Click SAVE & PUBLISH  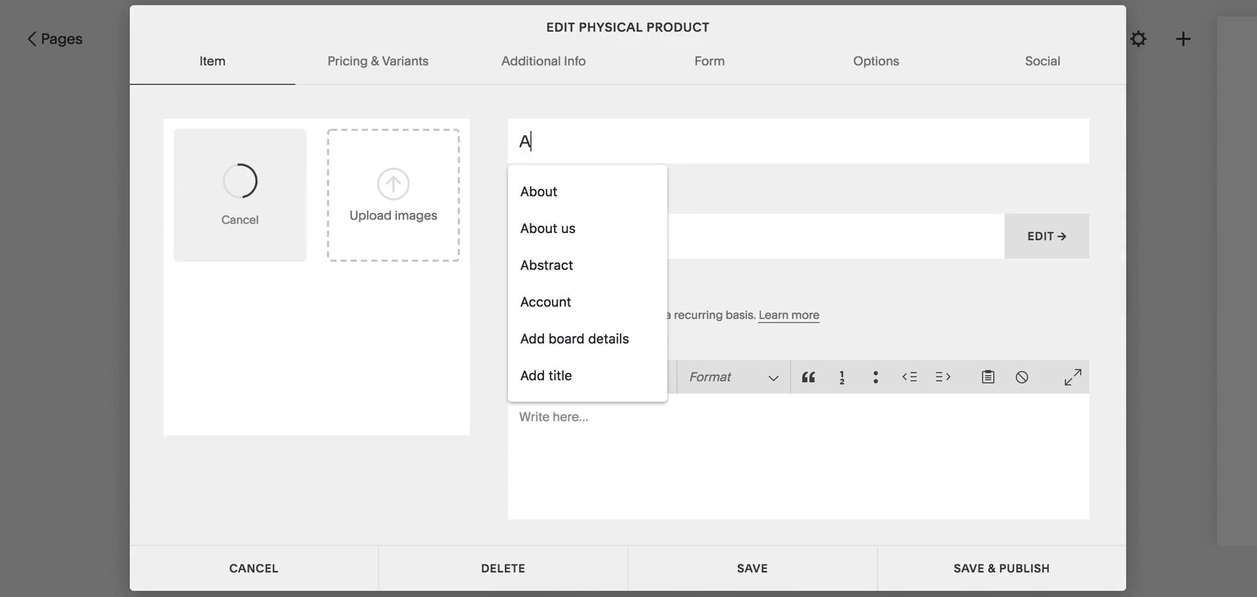(x=1002, y=568)
